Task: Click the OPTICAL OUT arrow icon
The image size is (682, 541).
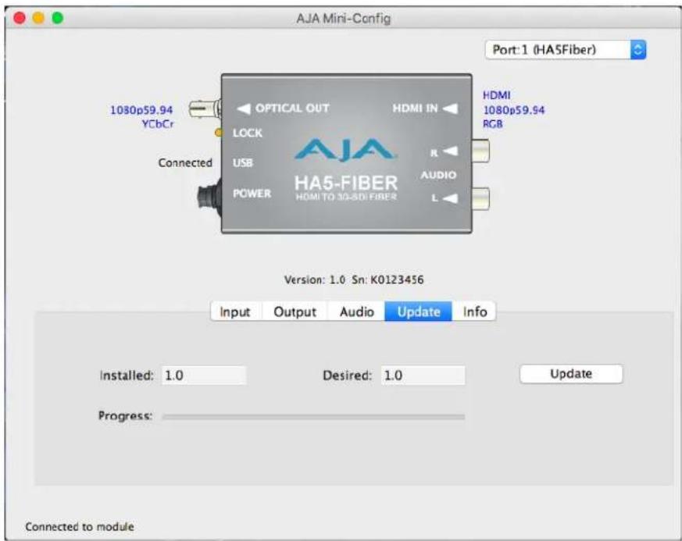Action: [x=244, y=109]
